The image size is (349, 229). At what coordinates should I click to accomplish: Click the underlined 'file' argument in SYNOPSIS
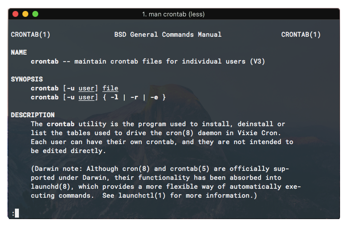click(110, 88)
